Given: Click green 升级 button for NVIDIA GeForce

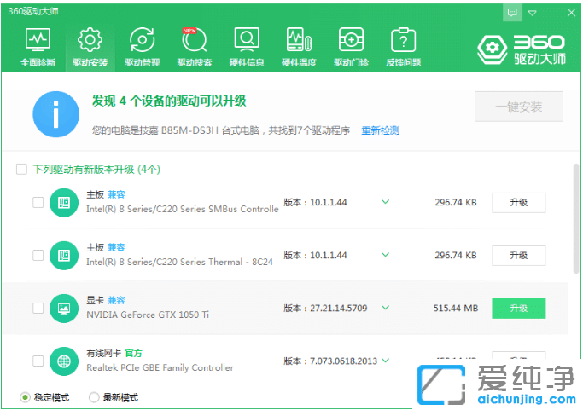Looking at the screenshot, I should (519, 309).
